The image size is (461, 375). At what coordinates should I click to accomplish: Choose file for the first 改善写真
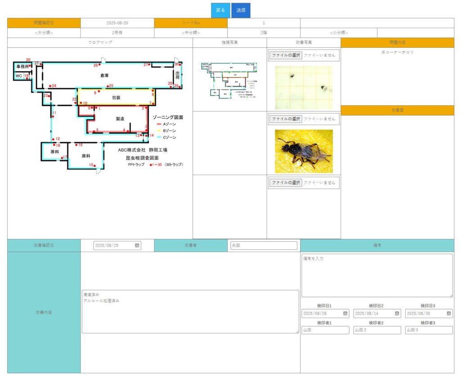pos(286,55)
